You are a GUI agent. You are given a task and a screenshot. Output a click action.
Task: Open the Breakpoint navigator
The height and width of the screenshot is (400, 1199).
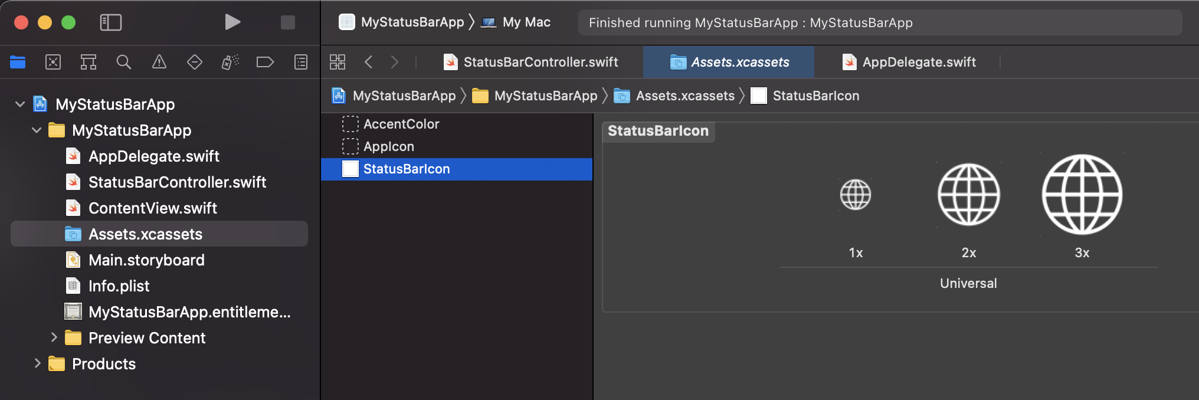(266, 62)
